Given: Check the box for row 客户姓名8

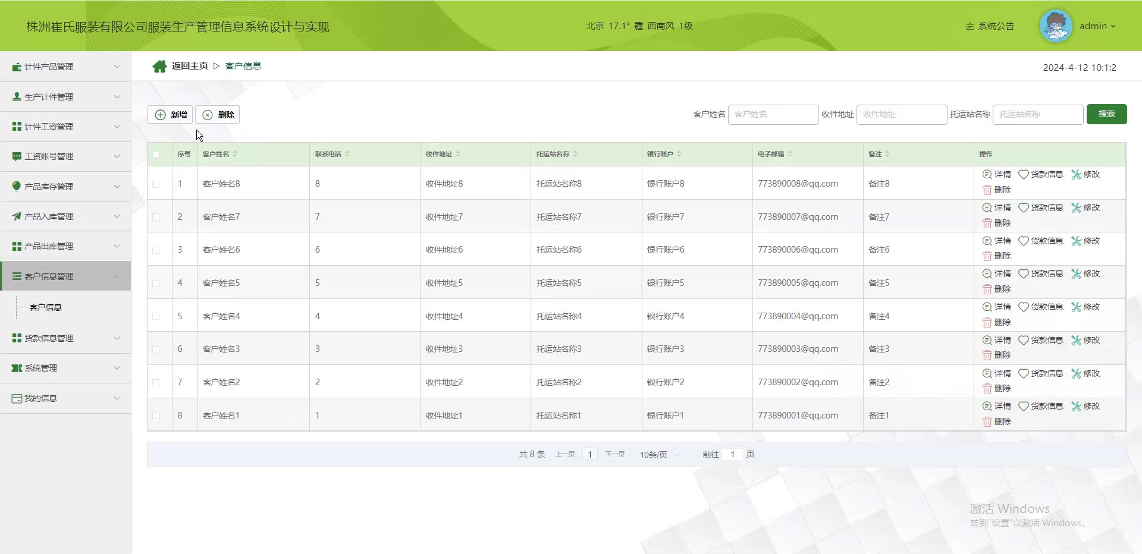Looking at the screenshot, I should tap(156, 184).
